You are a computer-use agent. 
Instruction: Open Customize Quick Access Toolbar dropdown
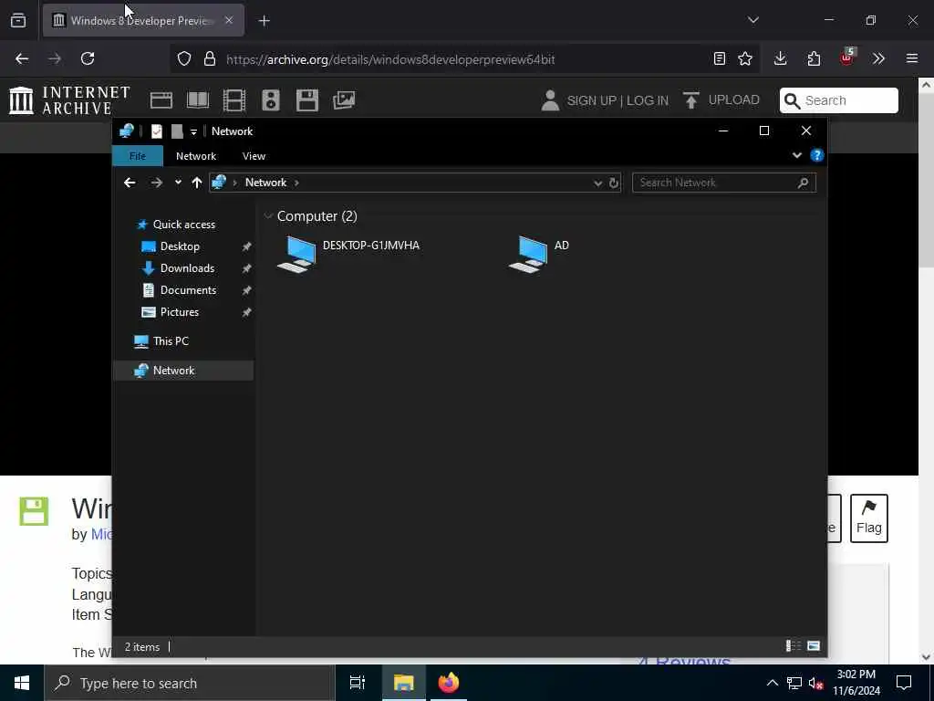(193, 131)
